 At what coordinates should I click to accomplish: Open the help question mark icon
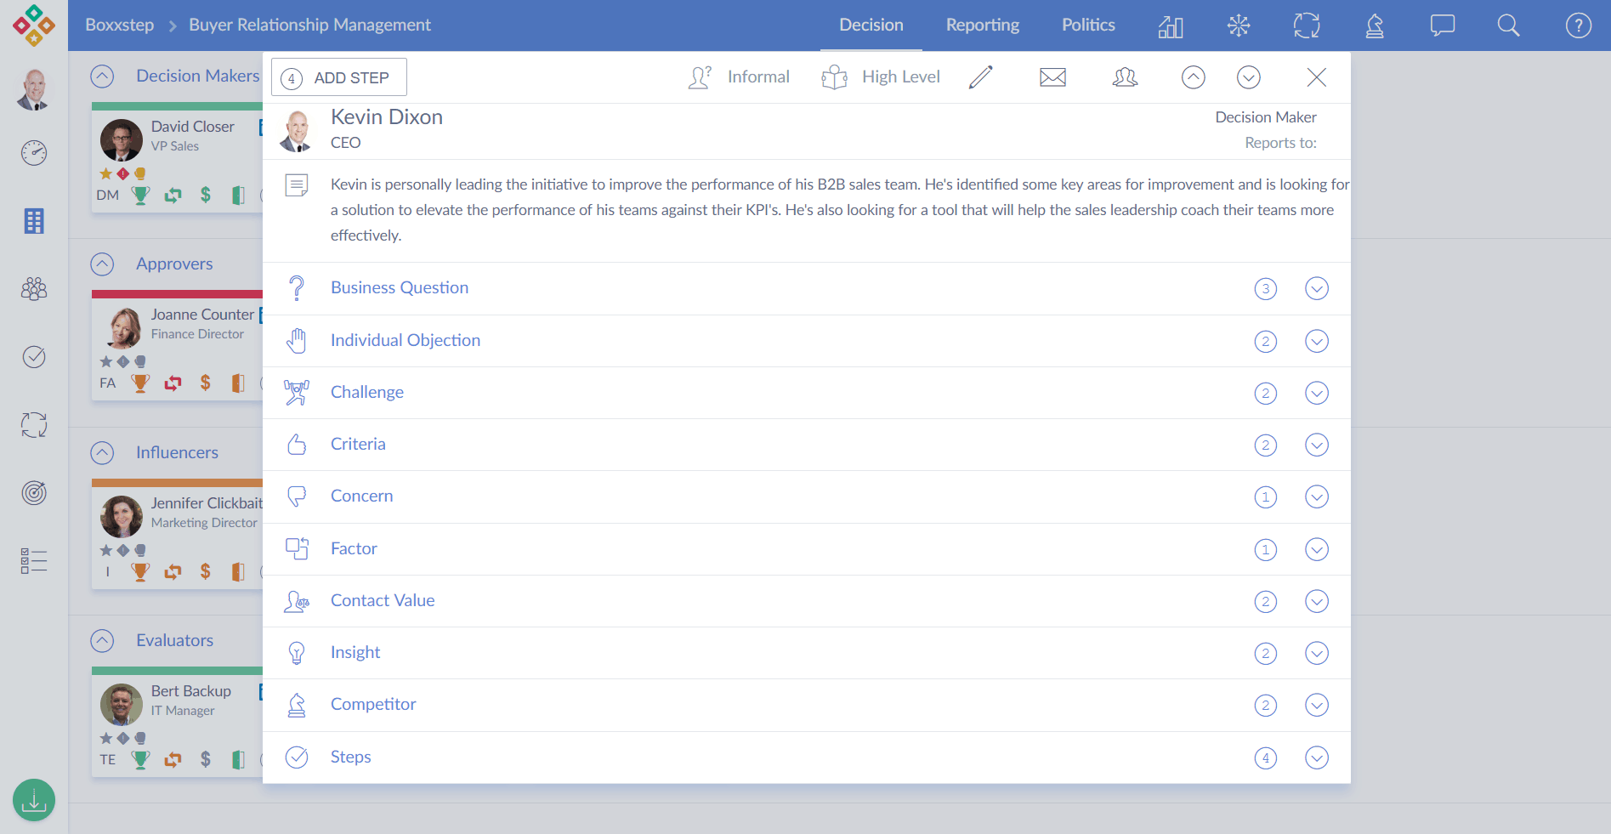pyautogui.click(x=1578, y=26)
